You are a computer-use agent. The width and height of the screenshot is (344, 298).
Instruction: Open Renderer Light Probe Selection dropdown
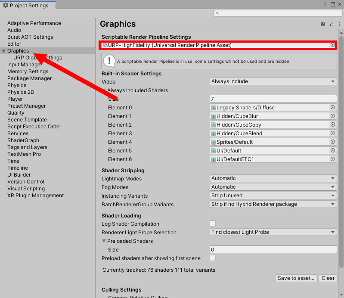pos(273,232)
